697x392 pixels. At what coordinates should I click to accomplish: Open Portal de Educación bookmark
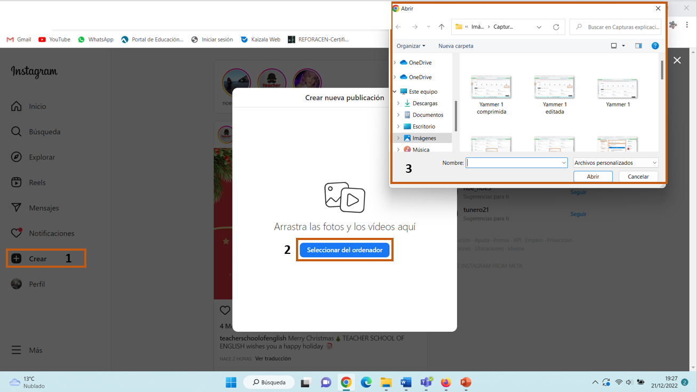click(x=152, y=39)
